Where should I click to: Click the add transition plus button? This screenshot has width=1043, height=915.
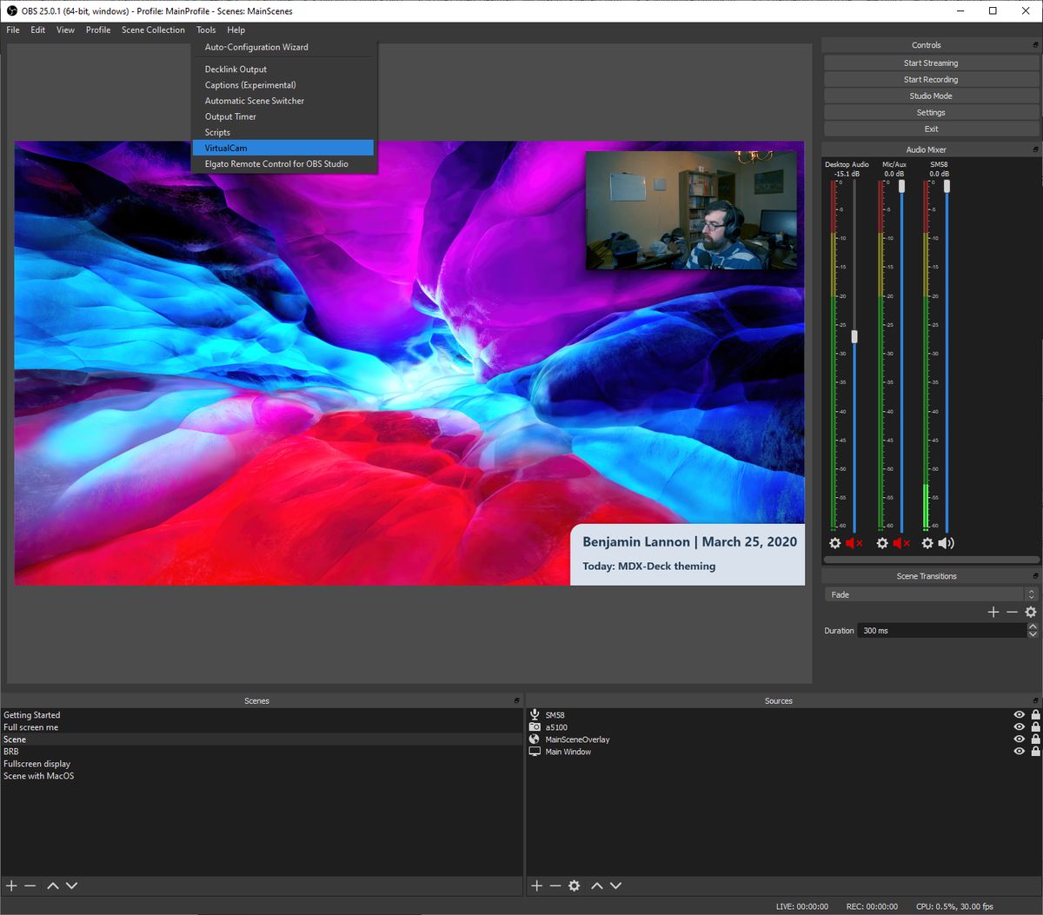click(x=993, y=612)
